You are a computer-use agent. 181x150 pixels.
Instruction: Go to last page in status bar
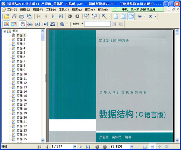pyautogui.click(x=88, y=147)
